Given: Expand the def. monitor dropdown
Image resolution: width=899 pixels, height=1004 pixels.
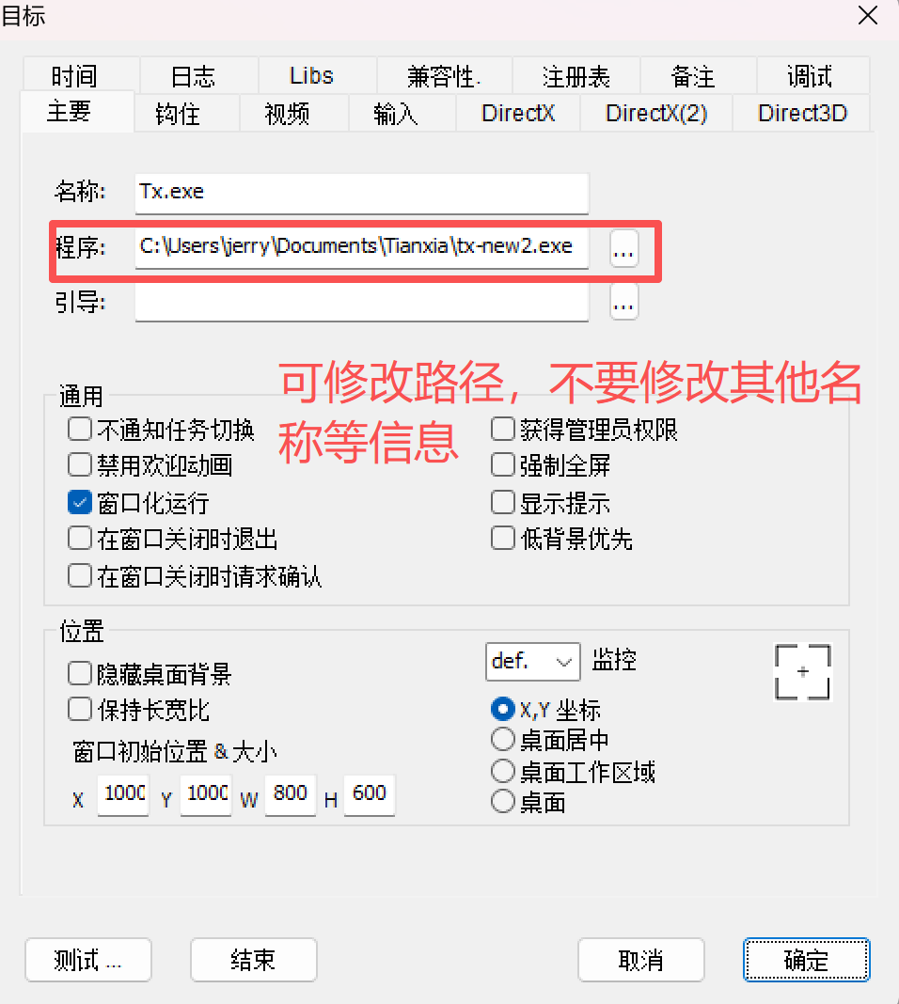Looking at the screenshot, I should [533, 662].
